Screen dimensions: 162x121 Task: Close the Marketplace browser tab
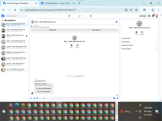click(74, 3)
